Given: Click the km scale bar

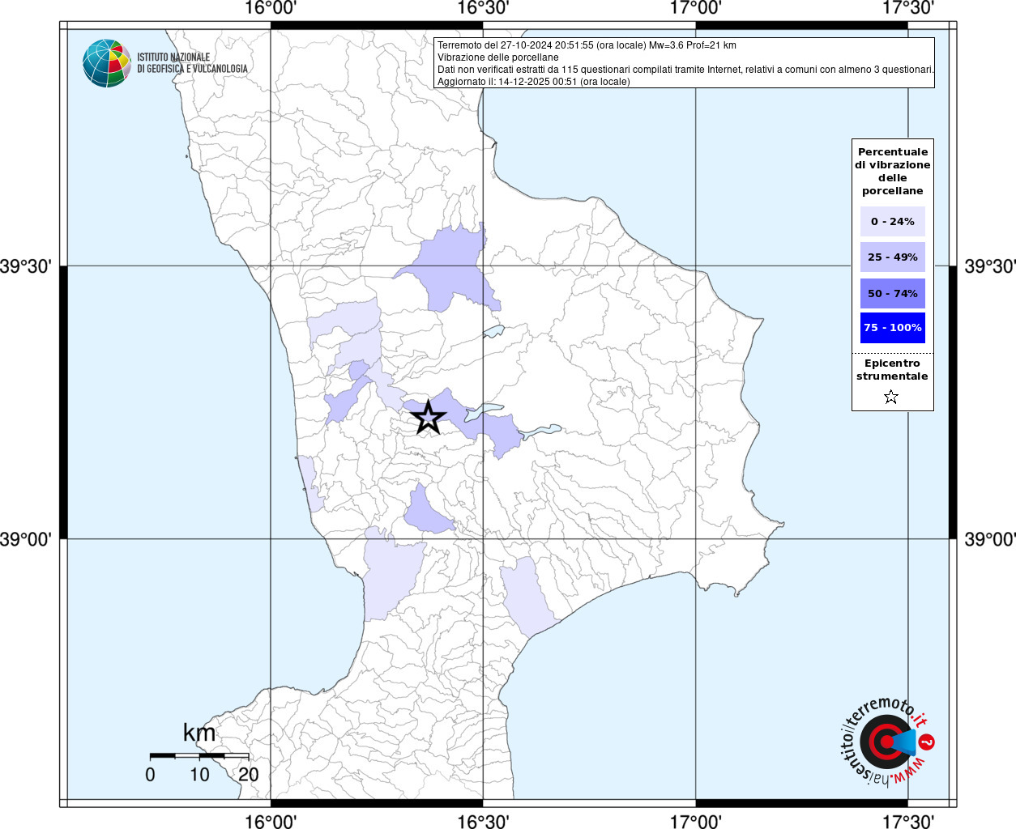Looking at the screenshot, I should (199, 755).
